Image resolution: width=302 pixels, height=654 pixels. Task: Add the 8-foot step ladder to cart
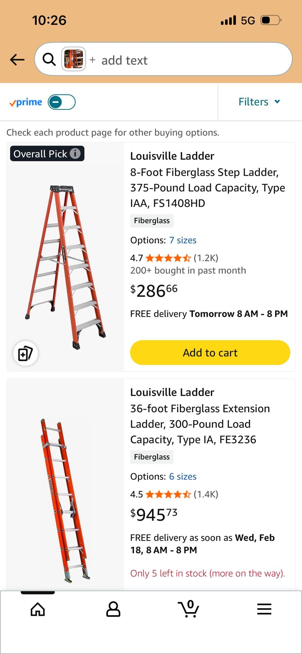click(210, 353)
